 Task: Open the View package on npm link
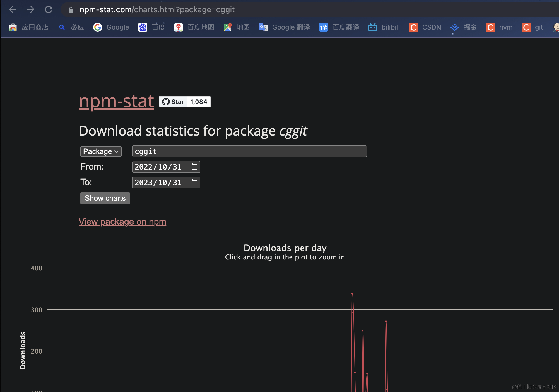click(122, 222)
